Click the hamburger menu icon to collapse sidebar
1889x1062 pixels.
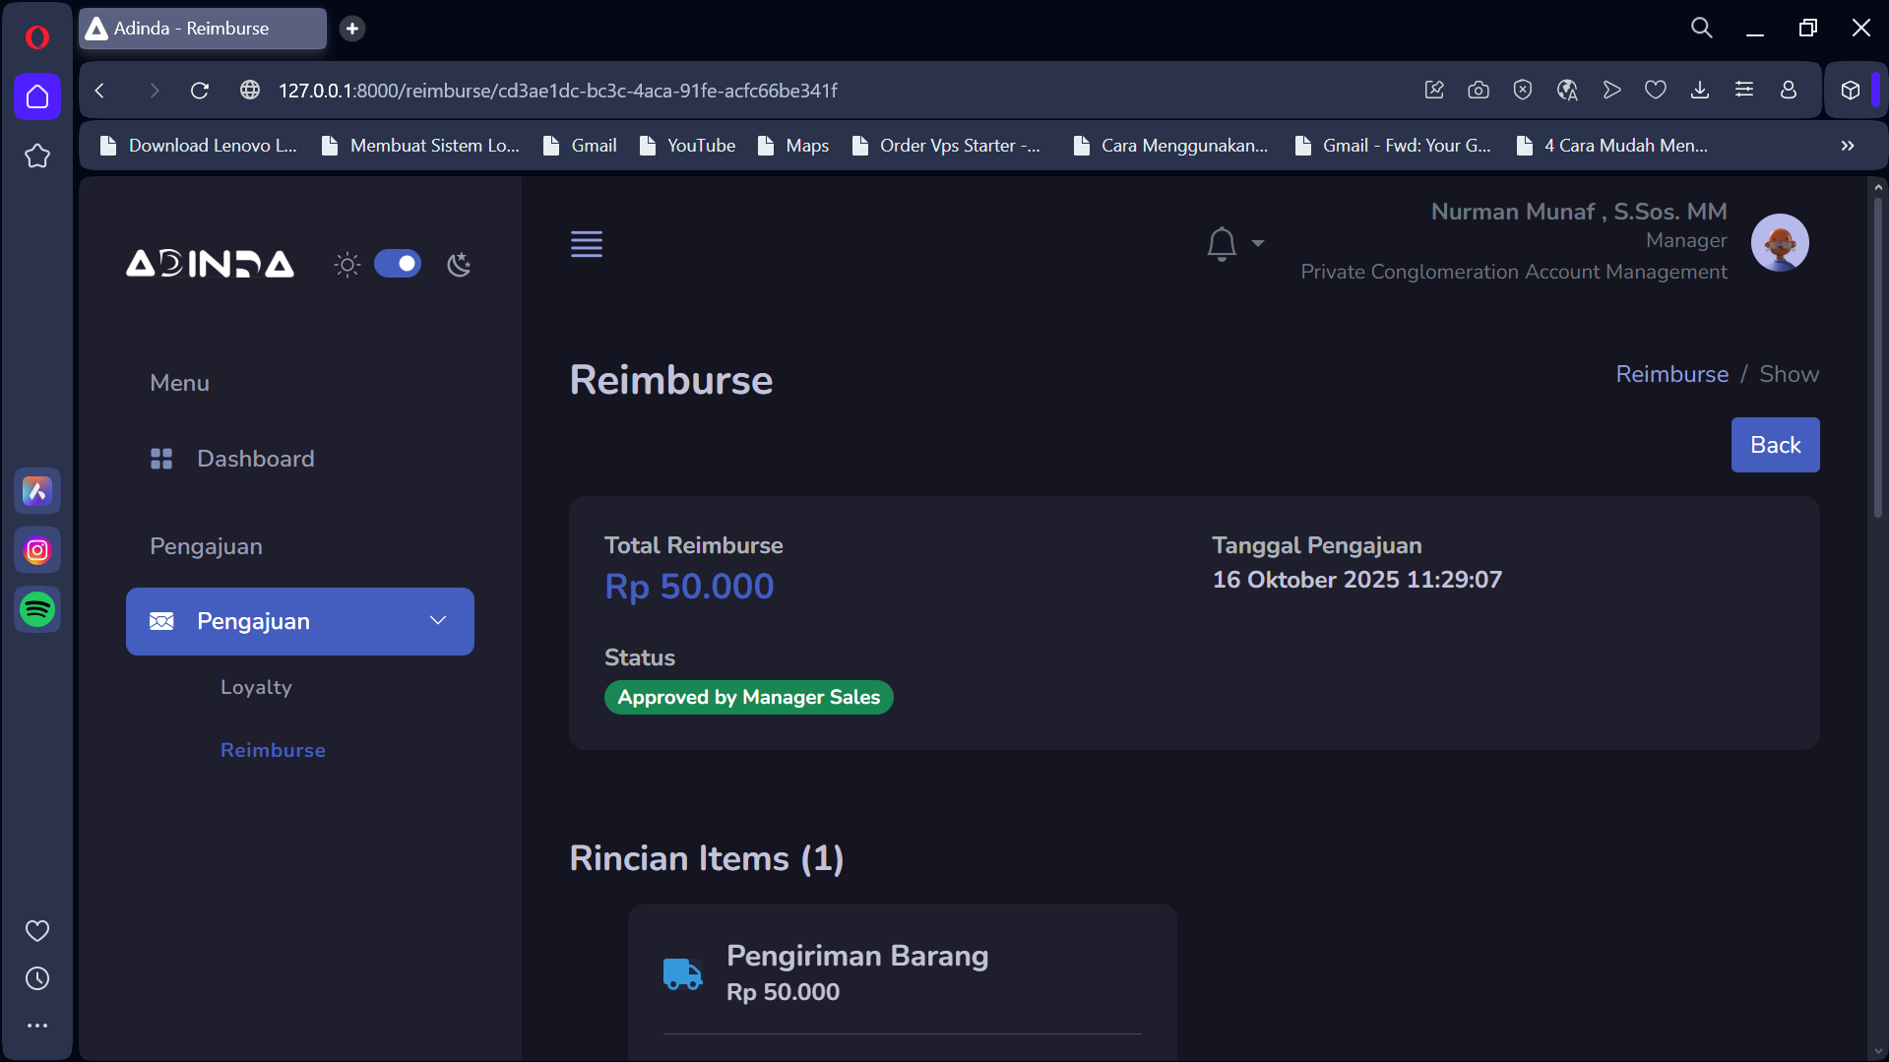[586, 244]
